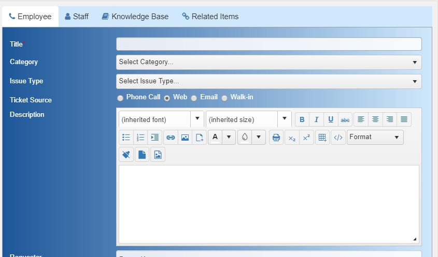Open the font color picker arrow

coord(229,137)
